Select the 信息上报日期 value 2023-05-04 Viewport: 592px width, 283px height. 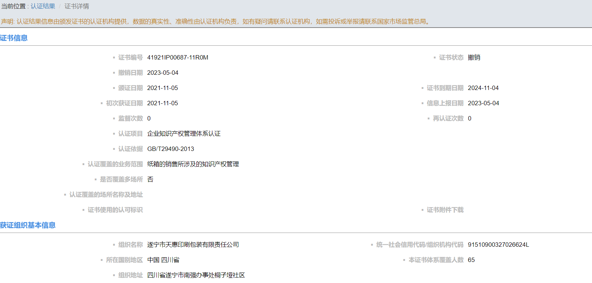484,103
